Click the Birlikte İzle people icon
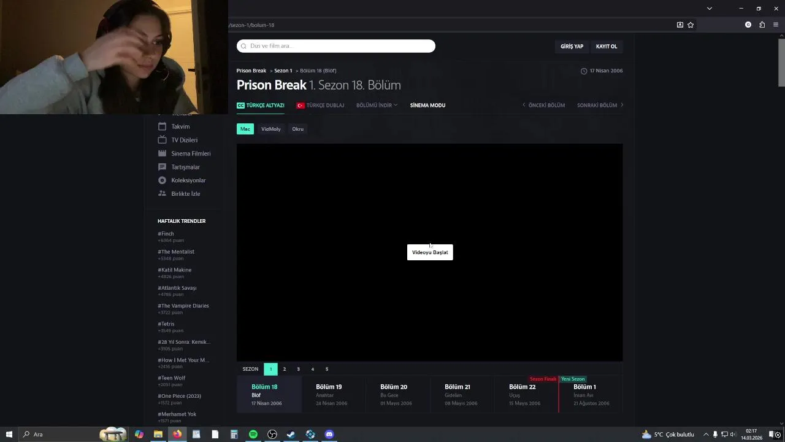This screenshot has width=785, height=442. tap(162, 193)
